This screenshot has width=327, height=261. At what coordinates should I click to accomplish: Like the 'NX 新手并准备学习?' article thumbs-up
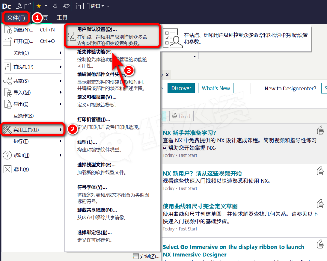point(320,130)
